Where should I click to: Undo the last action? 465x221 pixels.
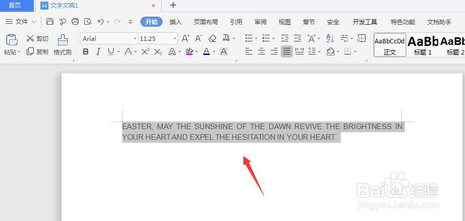click(x=101, y=22)
